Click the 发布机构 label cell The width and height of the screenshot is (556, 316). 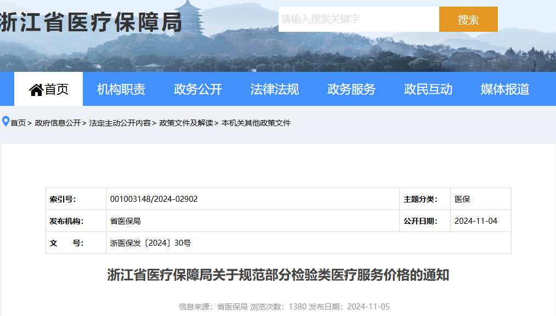[76, 221]
